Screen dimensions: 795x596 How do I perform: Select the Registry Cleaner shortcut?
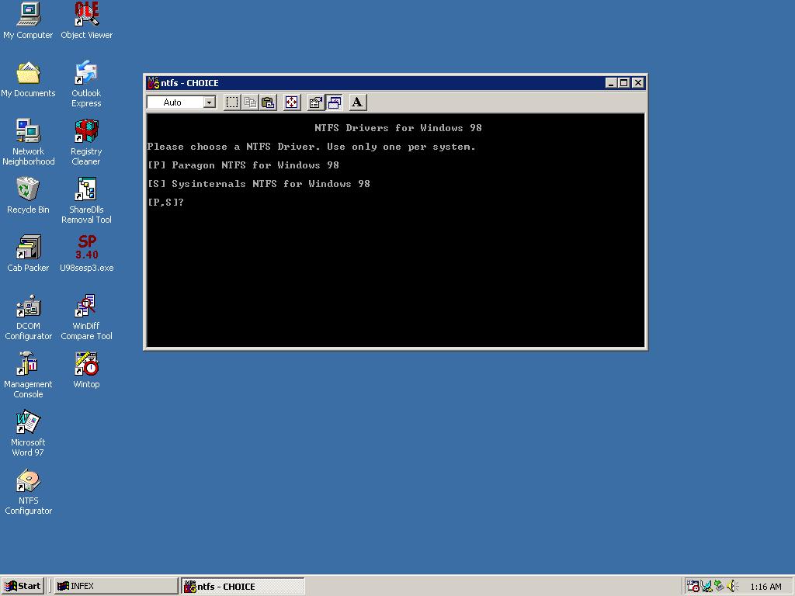86,143
